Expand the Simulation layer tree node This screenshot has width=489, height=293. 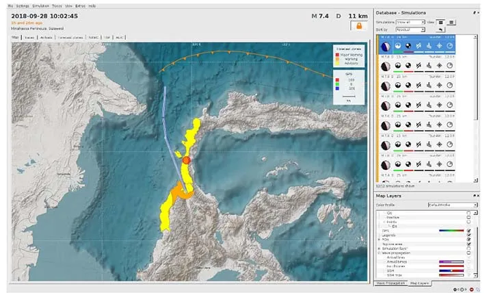[x=379, y=249]
